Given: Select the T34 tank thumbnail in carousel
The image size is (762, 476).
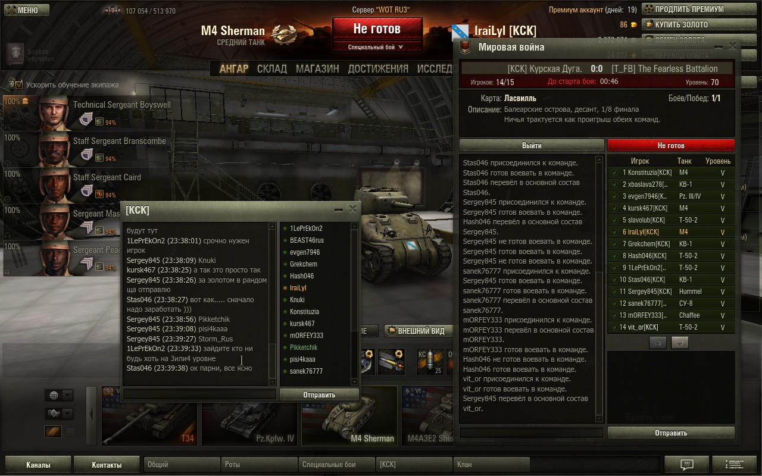Looking at the screenshot, I should (149, 416).
